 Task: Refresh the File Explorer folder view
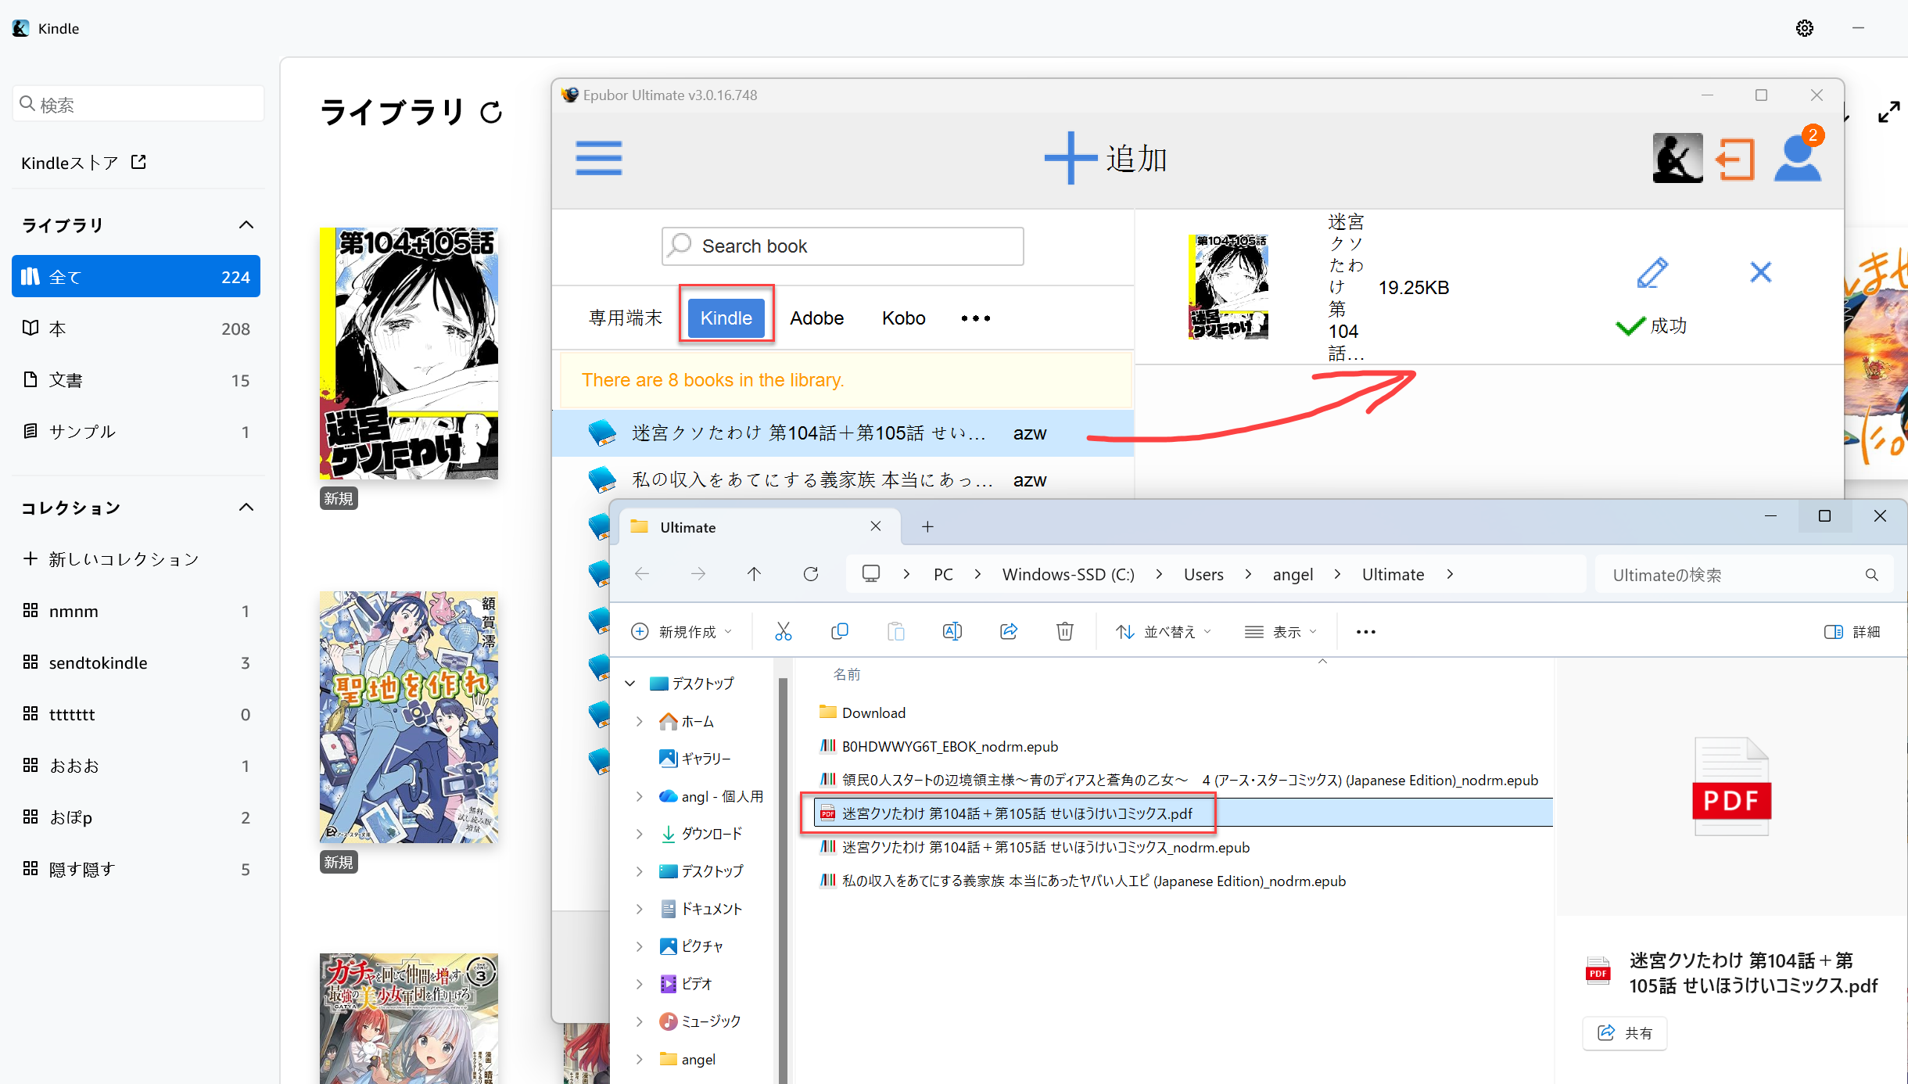click(x=811, y=574)
